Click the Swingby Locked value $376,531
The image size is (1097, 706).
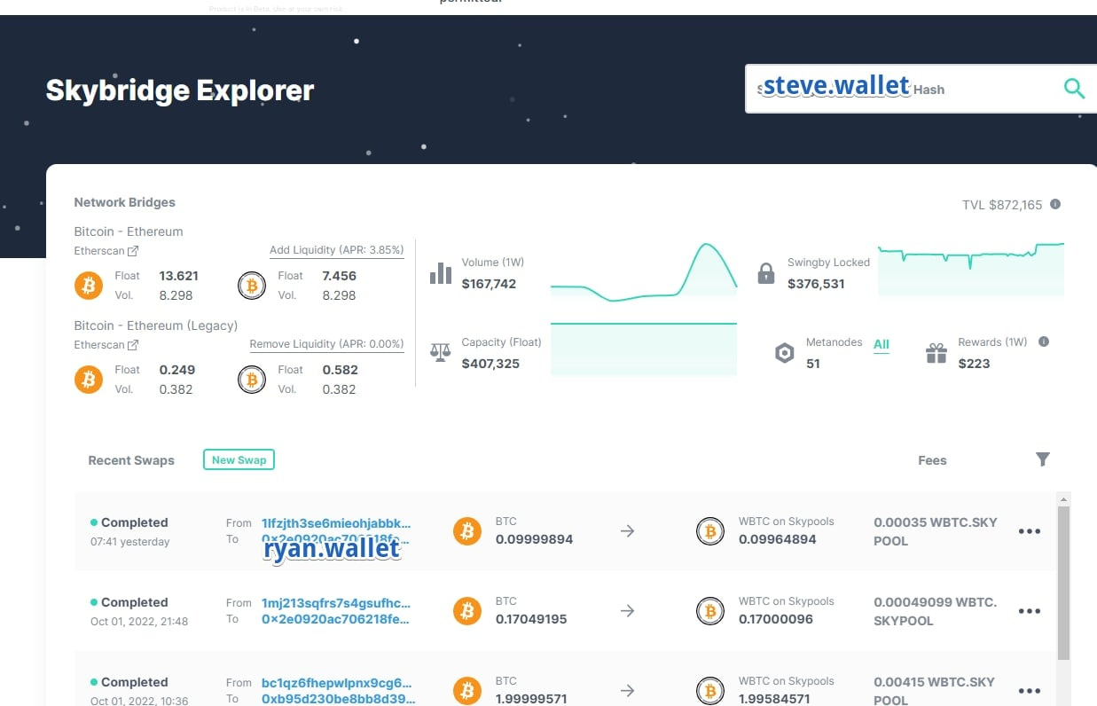pos(816,284)
